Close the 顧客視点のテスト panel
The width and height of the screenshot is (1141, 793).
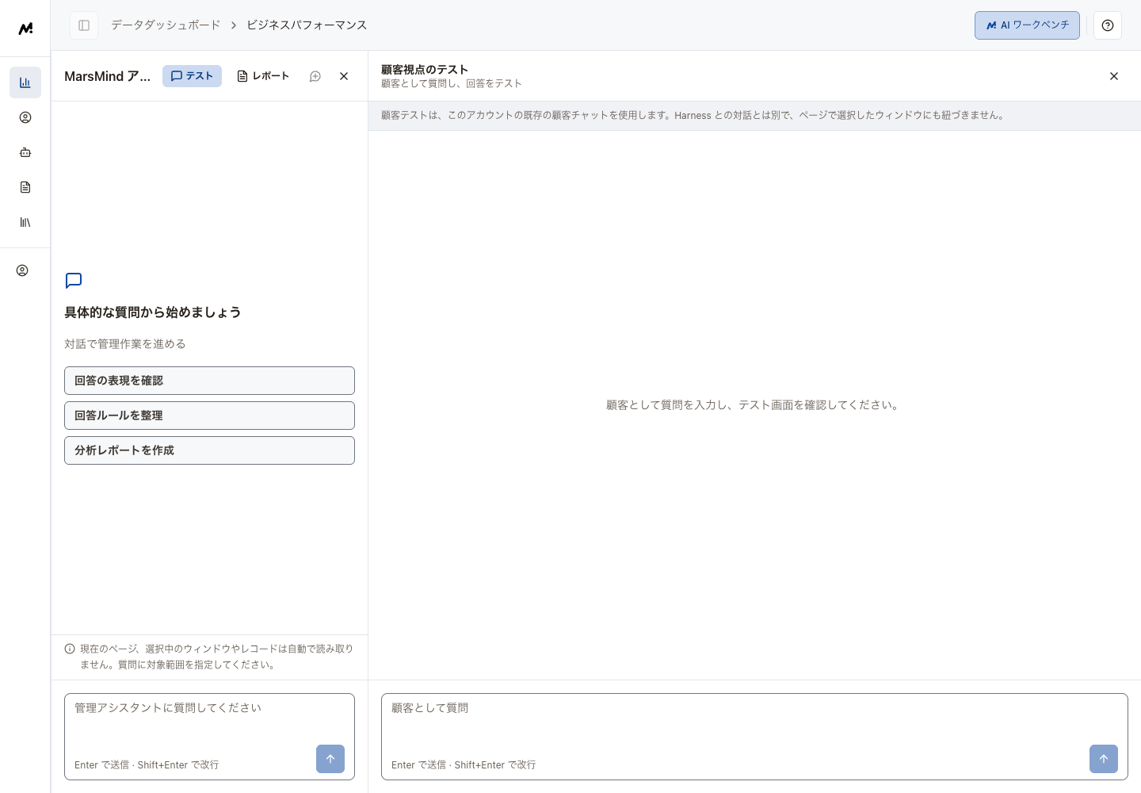1114,76
